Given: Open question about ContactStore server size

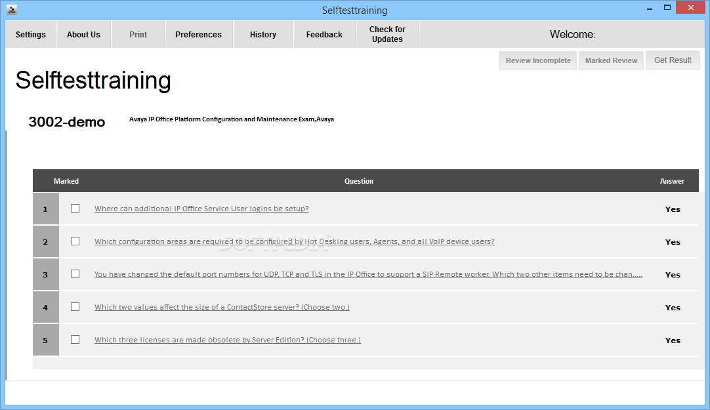Looking at the screenshot, I should (x=222, y=307).
